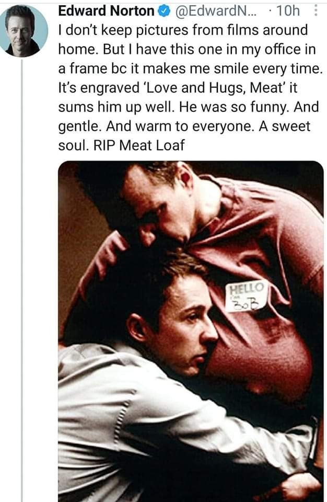Click the tweet's first line about films
The width and height of the screenshot is (327, 502).
183,30
